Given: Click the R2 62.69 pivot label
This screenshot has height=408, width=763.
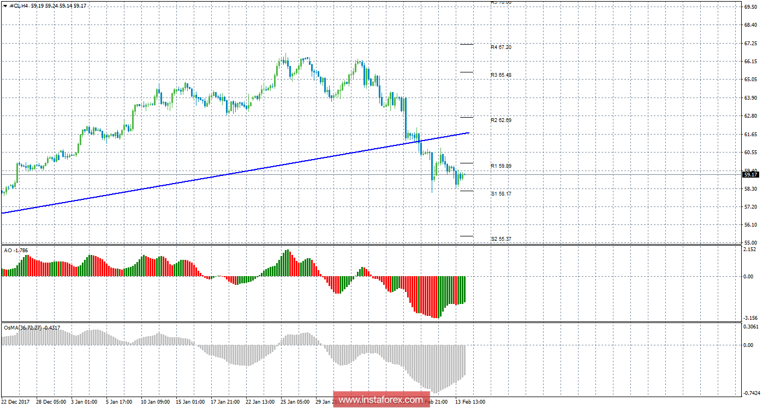Looking at the screenshot, I should pyautogui.click(x=501, y=120).
